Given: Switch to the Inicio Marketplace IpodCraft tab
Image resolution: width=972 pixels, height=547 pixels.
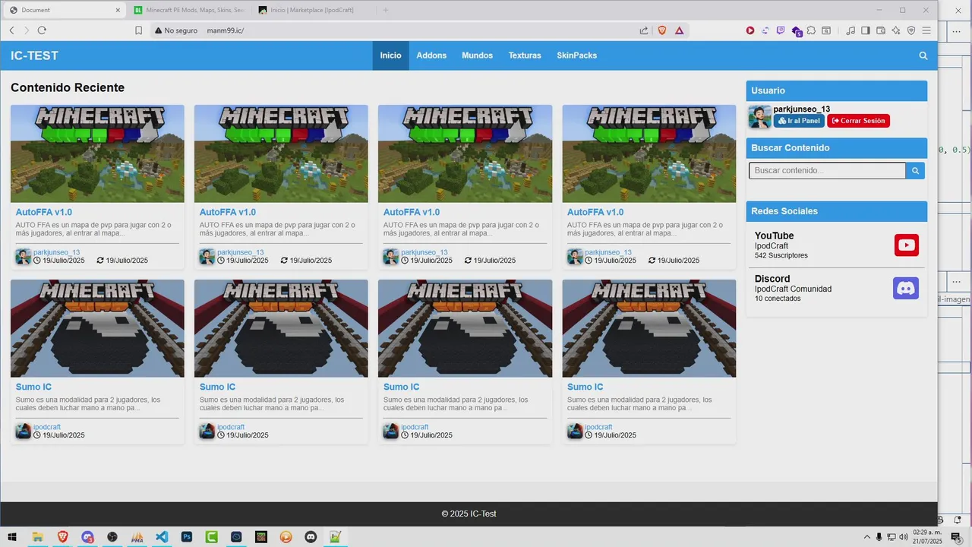Looking at the screenshot, I should click(313, 10).
